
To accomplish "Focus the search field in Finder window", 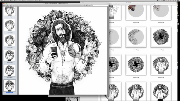I will pyautogui.click(x=166, y=4).
